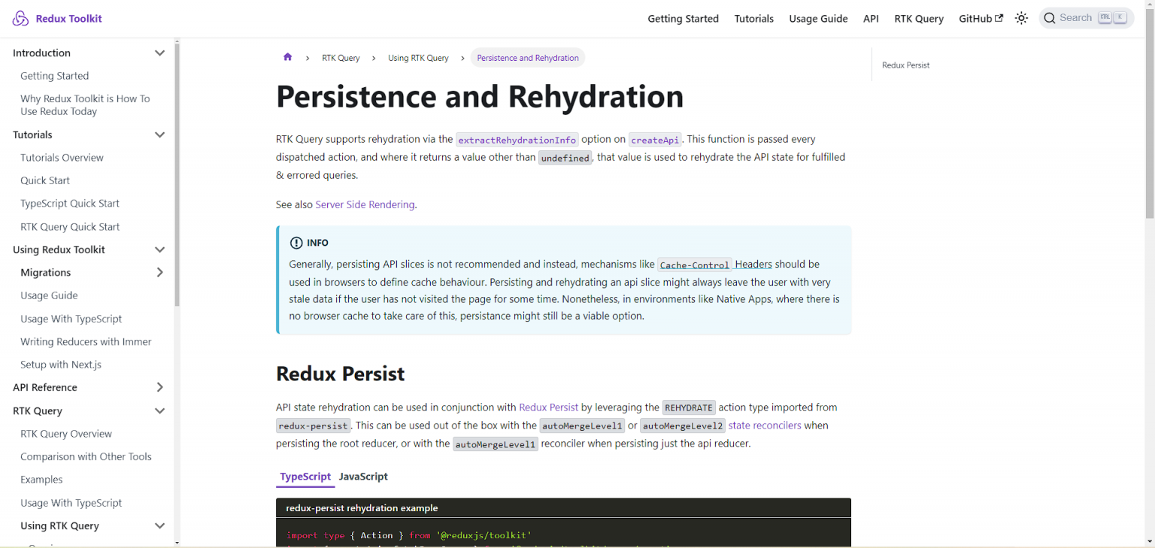1155x548 pixels.
Task: Collapse the RTK Query sidebar section
Action: (x=159, y=410)
